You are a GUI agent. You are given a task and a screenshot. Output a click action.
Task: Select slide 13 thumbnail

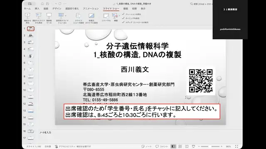[x=31, y=111]
